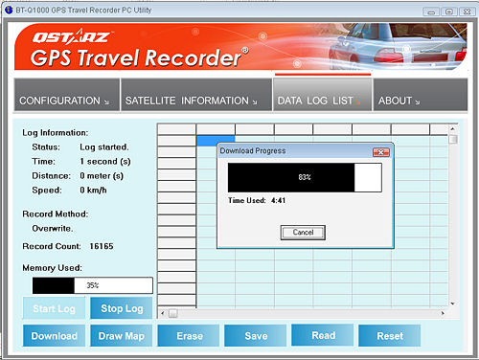This screenshot has width=479, height=360.
Task: Click the left arrow of horizontal scrollbar
Action: tap(163, 313)
